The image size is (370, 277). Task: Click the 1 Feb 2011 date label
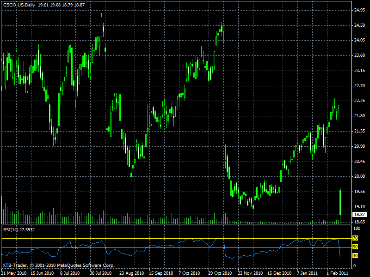338,273
